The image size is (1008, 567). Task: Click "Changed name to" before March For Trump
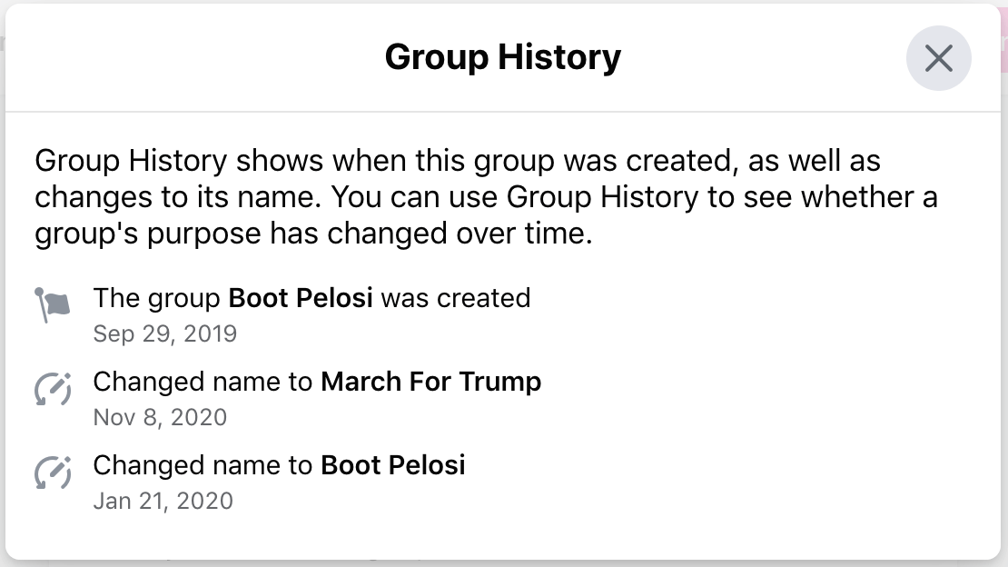click(203, 382)
